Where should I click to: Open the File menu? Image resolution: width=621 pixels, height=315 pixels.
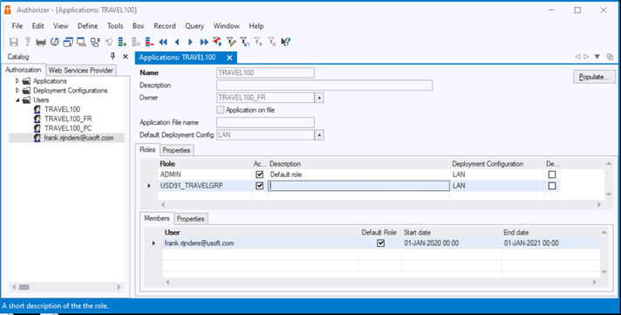[17, 26]
